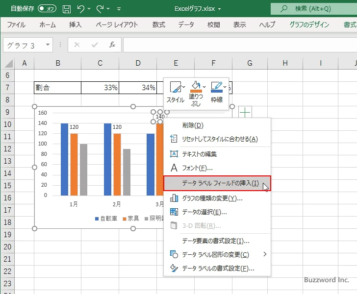Open the 枠線 dropdown arrow
Screen dimensions: 357x294
tap(225, 87)
